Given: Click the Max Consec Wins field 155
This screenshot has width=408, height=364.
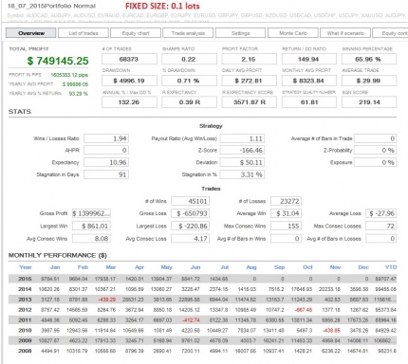Looking at the screenshot, I should pos(286,226).
